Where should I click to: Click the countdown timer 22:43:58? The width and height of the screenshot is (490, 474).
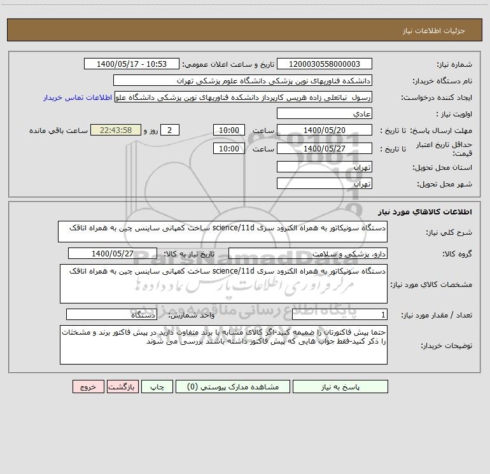coord(116,130)
